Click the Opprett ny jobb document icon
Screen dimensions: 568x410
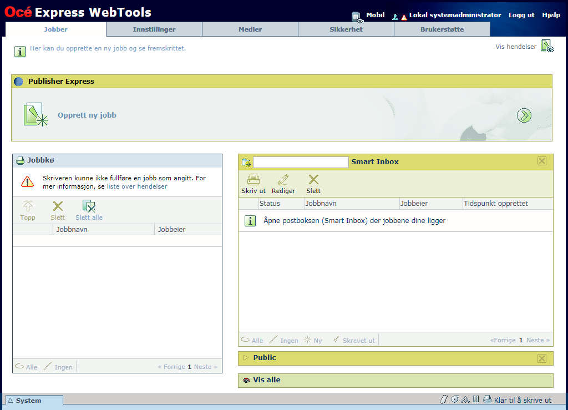tap(35, 115)
